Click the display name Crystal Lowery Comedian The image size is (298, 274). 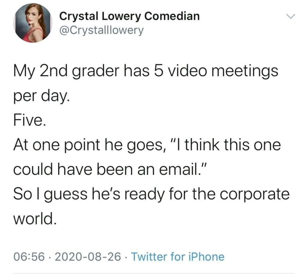pyautogui.click(x=129, y=16)
